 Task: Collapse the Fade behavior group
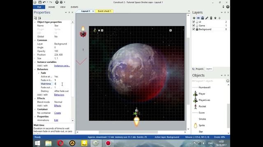(39, 73)
